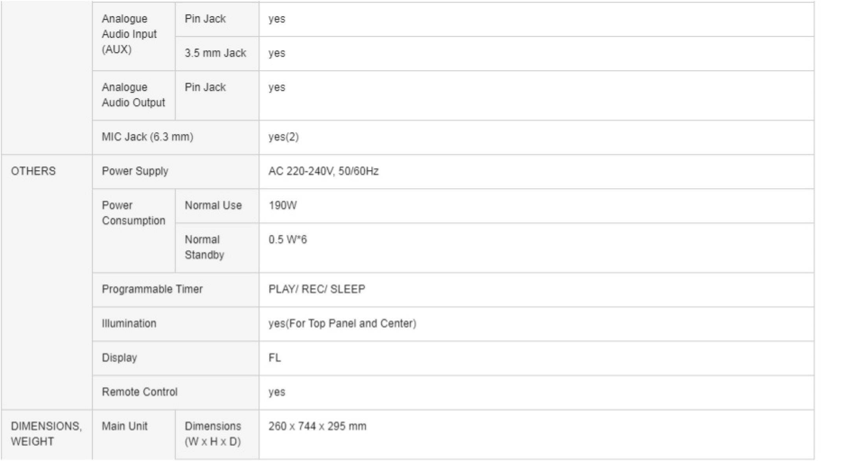Click the AC 220-240V, 50/60Hz value

pos(323,171)
